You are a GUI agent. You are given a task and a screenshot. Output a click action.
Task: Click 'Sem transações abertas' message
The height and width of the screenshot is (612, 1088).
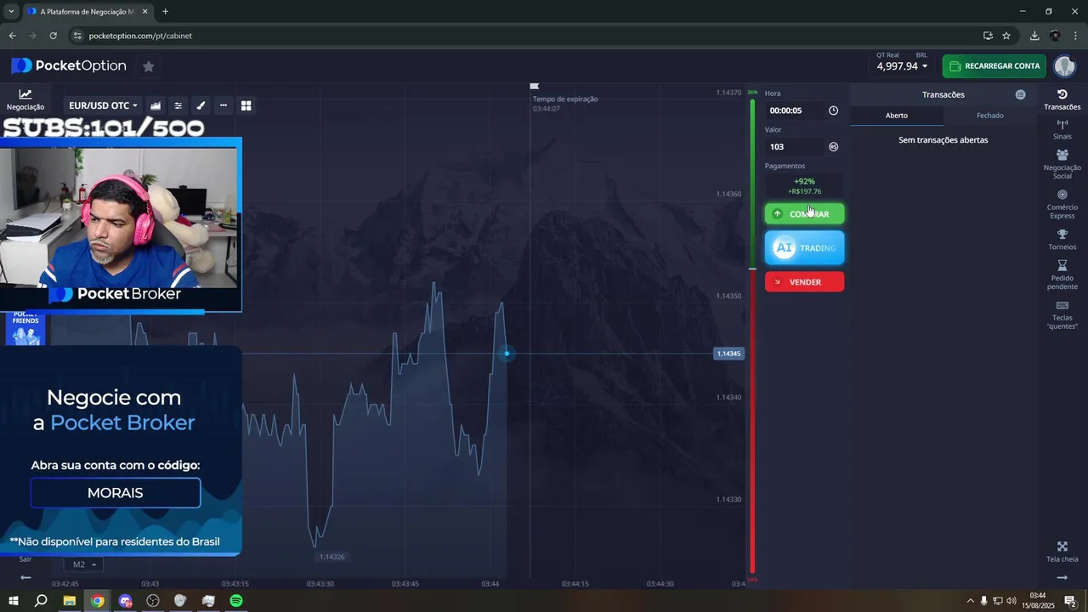[943, 140]
